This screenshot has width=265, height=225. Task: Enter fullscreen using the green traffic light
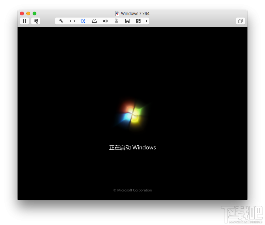34,13
